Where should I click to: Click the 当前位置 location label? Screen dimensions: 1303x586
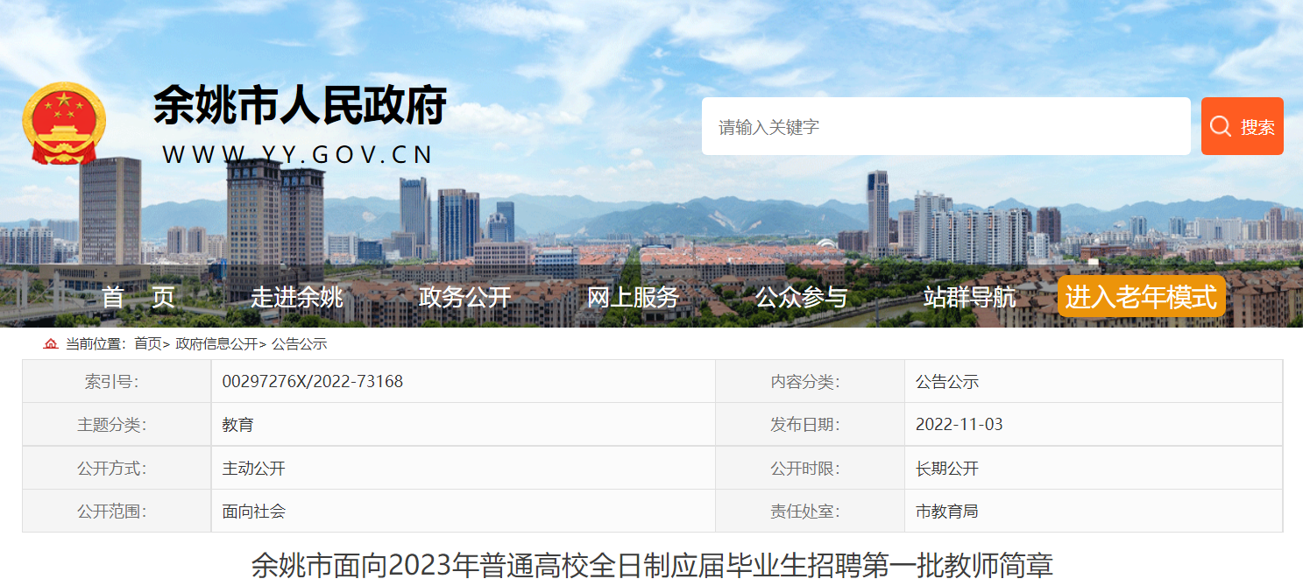point(96,344)
